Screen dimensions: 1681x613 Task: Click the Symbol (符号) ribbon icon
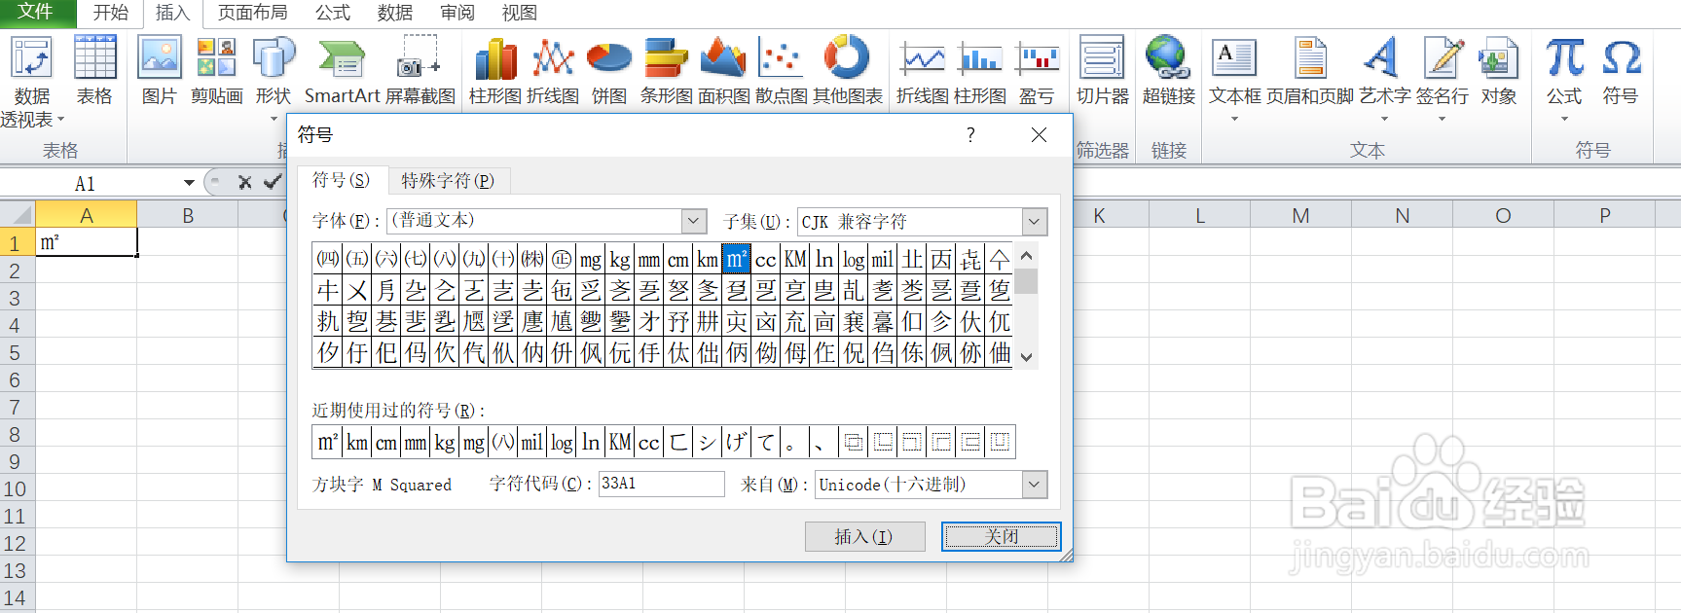(x=1621, y=70)
